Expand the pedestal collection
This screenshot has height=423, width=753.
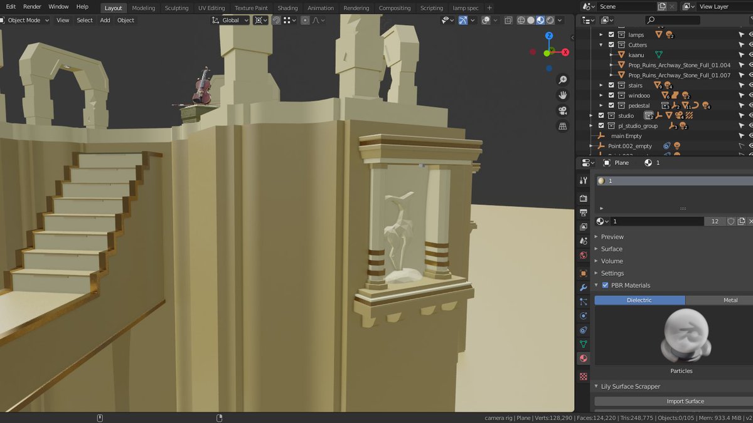[601, 105]
